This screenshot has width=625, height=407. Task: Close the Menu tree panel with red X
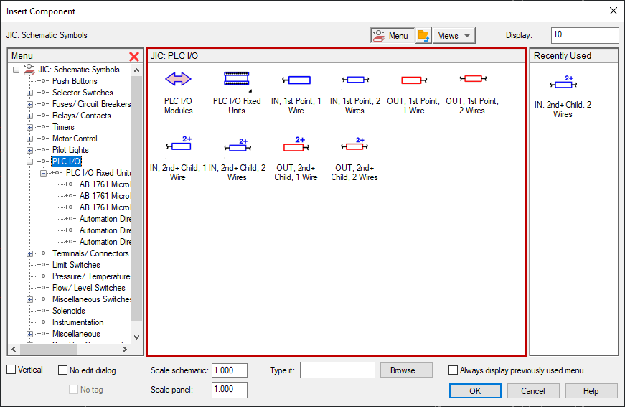point(134,57)
